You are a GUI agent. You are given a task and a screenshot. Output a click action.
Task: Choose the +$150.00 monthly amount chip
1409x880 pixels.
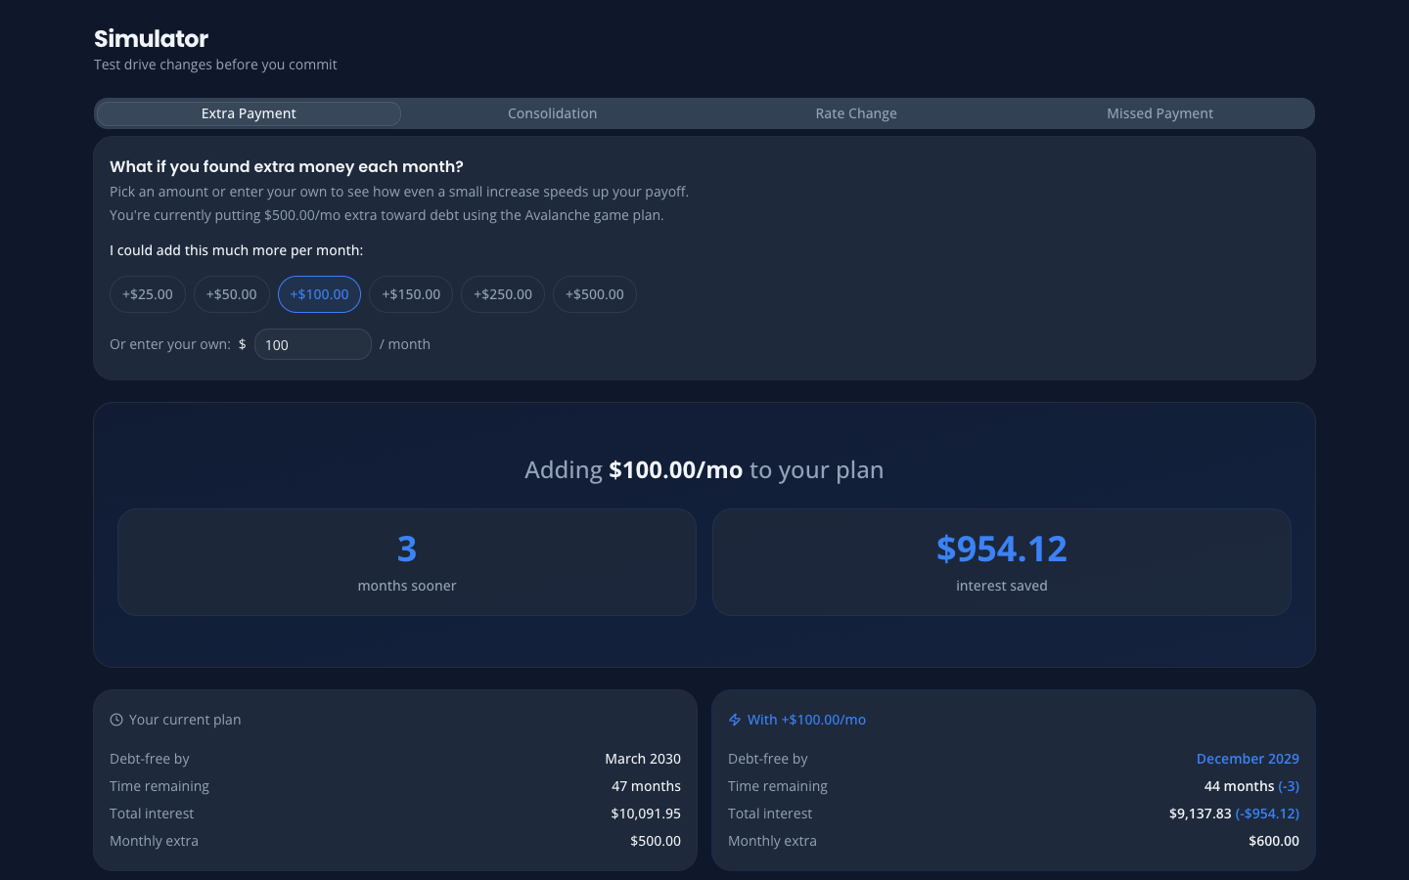click(x=410, y=293)
